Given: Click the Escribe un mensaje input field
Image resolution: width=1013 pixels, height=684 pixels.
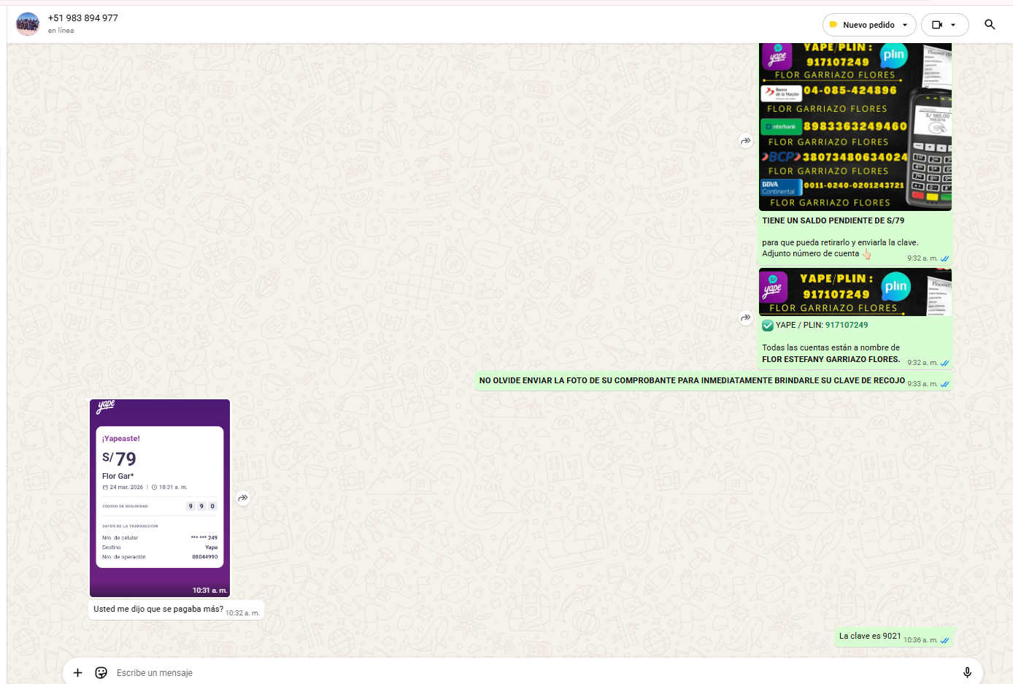Looking at the screenshot, I should point(511,672).
